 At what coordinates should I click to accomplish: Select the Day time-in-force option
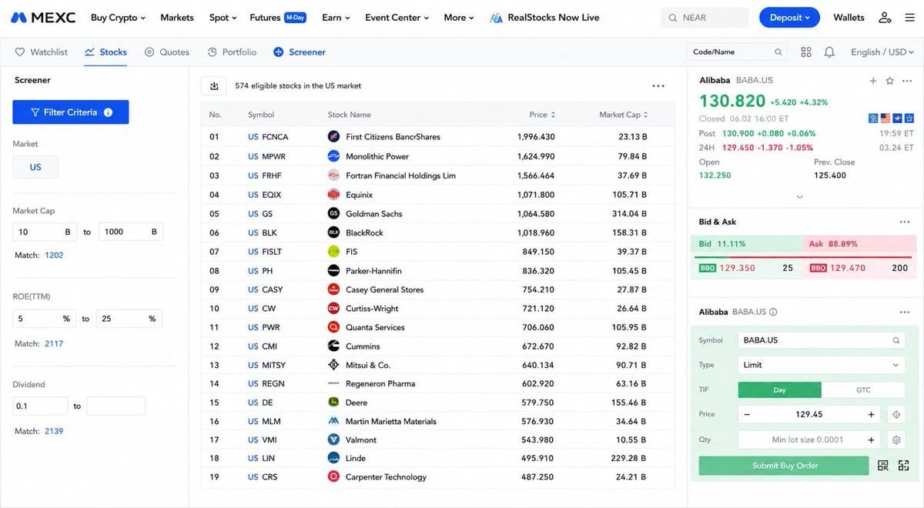(779, 390)
